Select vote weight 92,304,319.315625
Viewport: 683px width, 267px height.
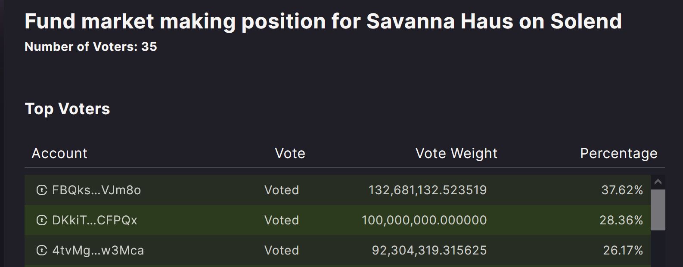point(429,250)
